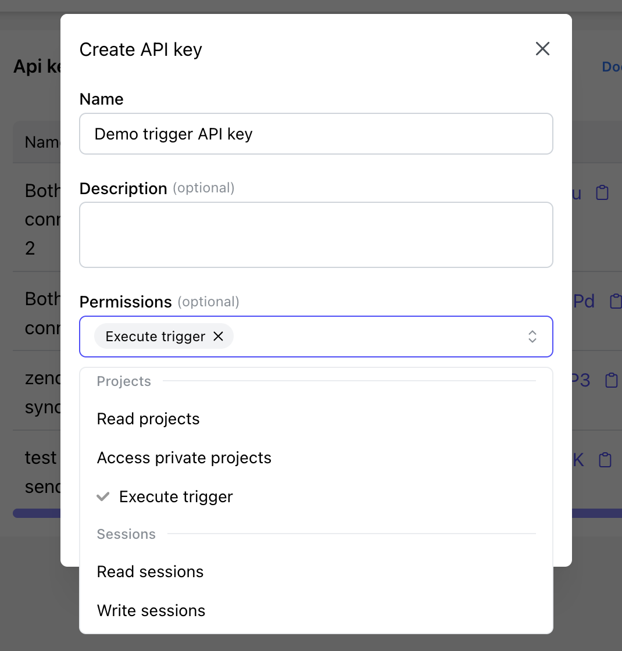
Task: Click the Execute trigger chip label
Action: [155, 337]
